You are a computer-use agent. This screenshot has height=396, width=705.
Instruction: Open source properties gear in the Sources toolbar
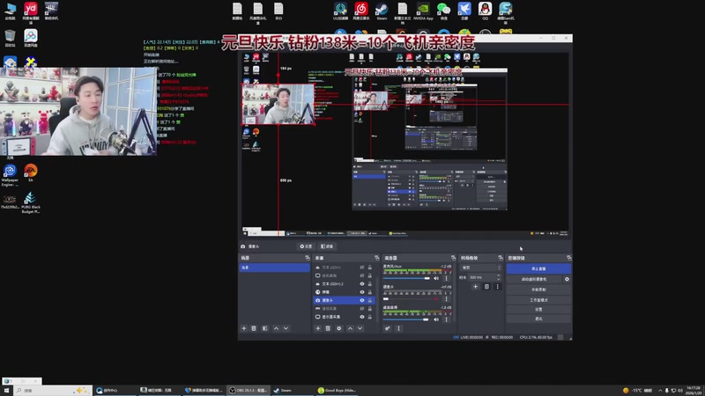click(339, 328)
